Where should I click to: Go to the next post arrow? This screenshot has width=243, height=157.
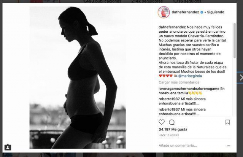[241, 77]
